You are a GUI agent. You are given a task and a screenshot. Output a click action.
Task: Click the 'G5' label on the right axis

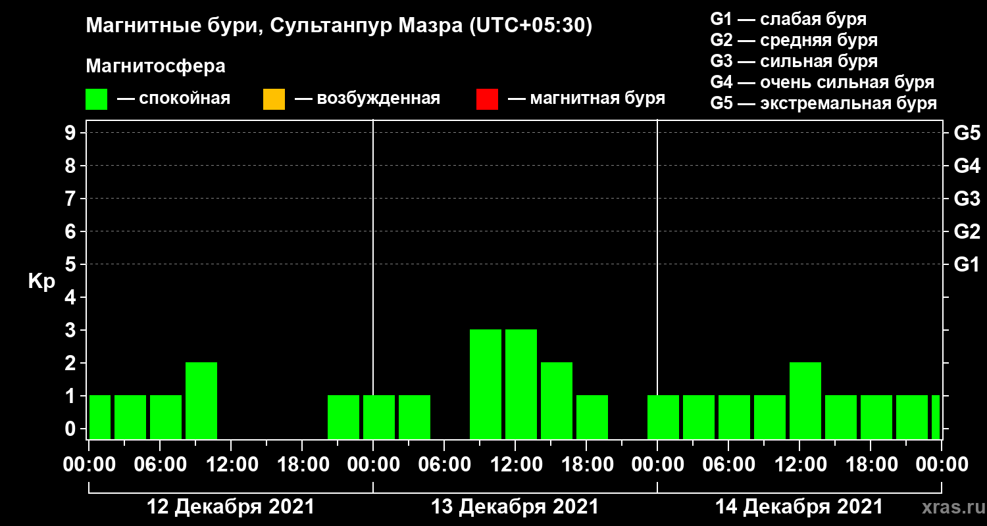[967, 133]
